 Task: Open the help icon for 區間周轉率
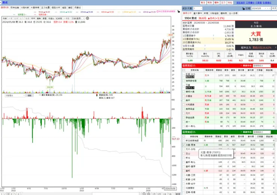coord(205,49)
